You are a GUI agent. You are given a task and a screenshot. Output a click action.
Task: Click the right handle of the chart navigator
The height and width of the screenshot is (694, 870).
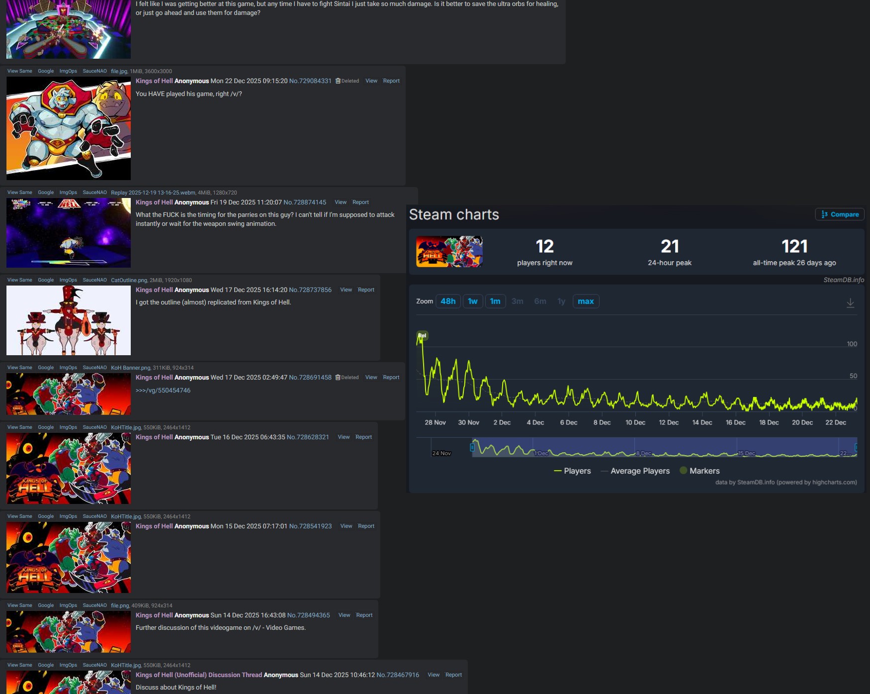[x=856, y=447]
